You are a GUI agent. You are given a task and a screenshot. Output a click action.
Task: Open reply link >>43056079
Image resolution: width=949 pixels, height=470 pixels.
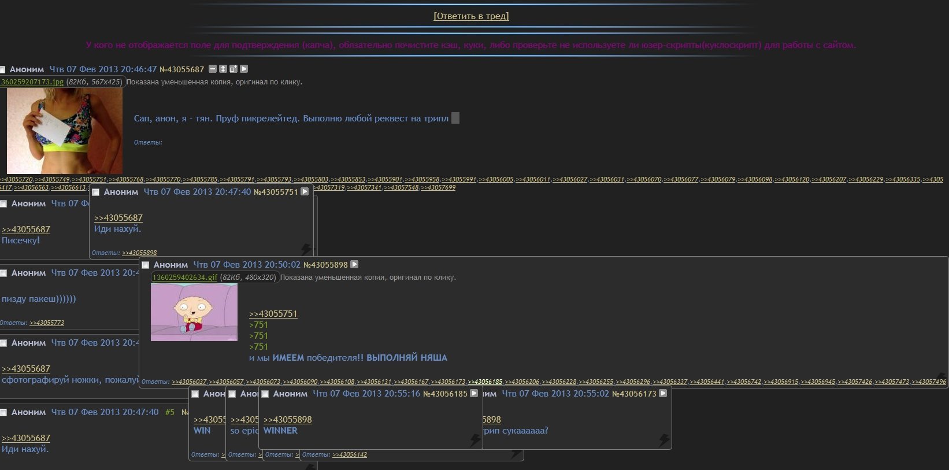coord(718,180)
